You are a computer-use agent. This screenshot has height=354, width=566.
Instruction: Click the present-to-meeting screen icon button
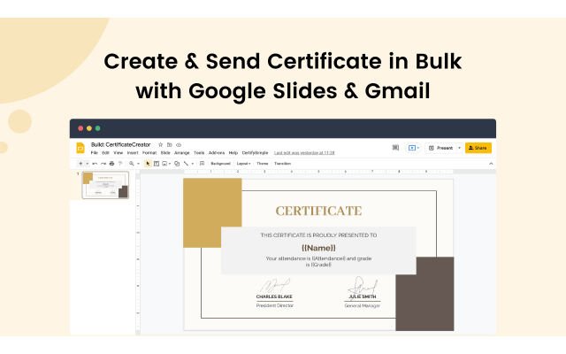413,148
